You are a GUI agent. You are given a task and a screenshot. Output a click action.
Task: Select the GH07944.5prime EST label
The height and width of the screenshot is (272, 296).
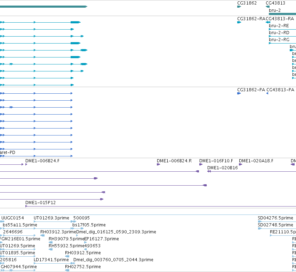(19, 267)
